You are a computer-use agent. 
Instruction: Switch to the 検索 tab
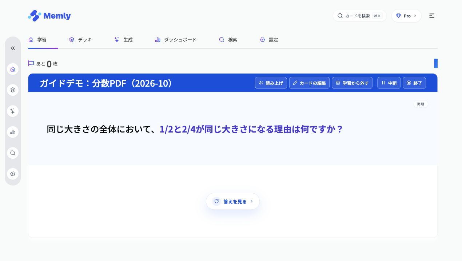228,40
